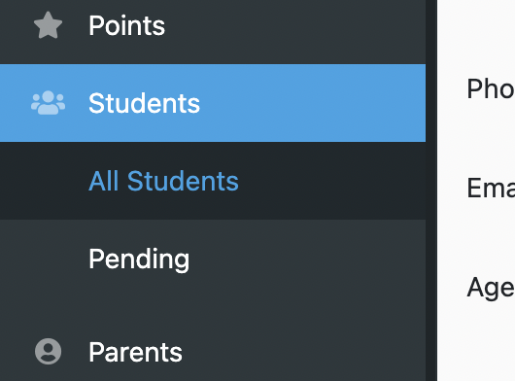Click the truncated Ema field label

tap(491, 188)
